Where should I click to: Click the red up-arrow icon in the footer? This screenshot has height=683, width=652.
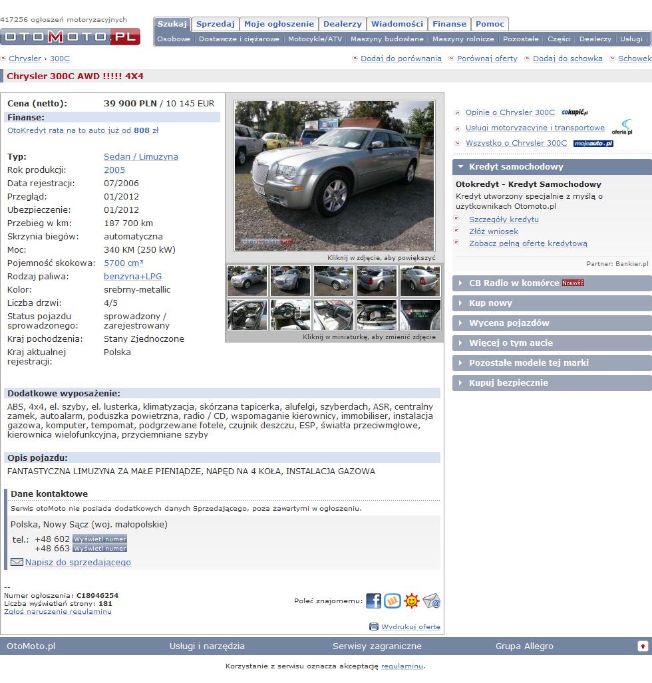click(x=643, y=646)
